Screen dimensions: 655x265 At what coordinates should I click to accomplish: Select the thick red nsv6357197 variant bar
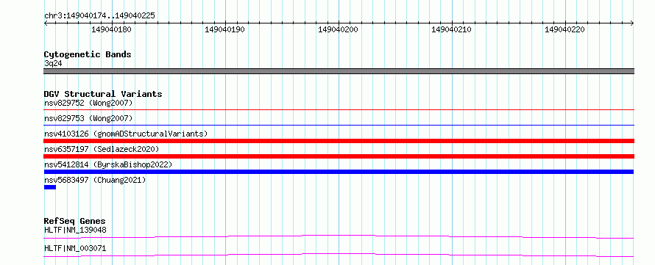(339, 156)
